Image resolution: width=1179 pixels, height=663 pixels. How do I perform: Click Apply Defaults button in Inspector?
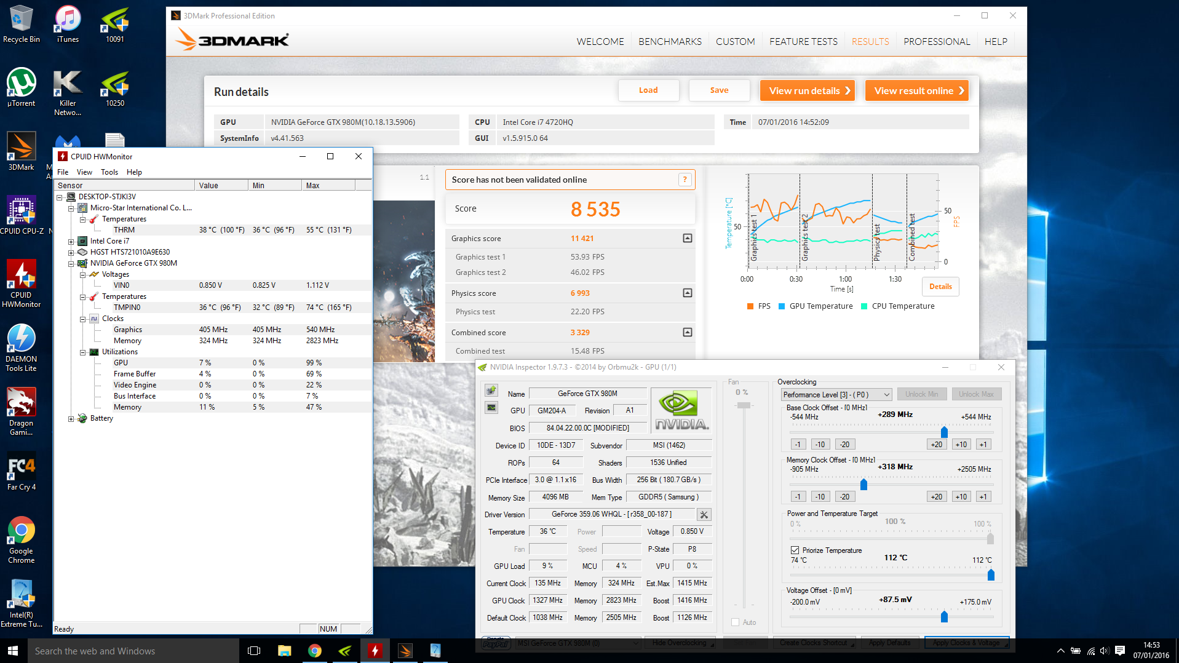(889, 643)
